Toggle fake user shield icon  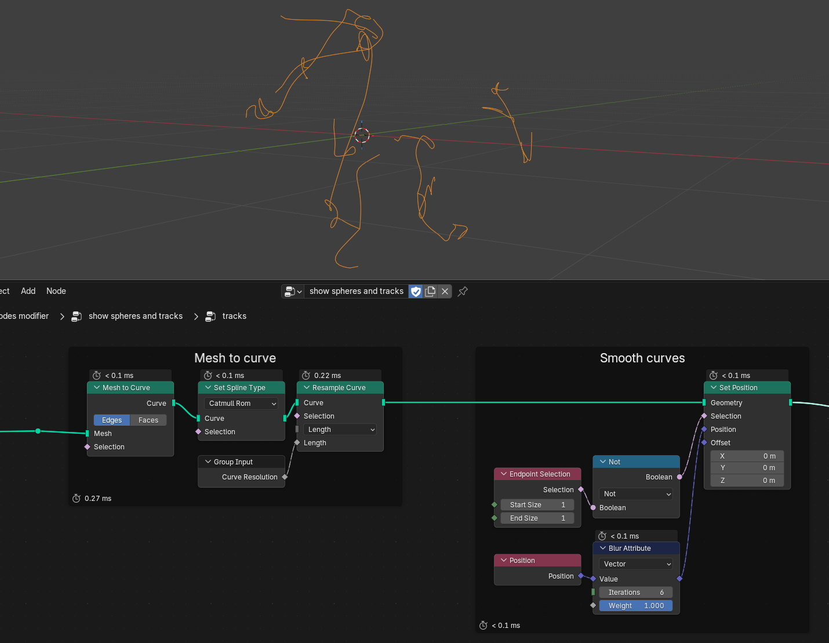click(416, 292)
